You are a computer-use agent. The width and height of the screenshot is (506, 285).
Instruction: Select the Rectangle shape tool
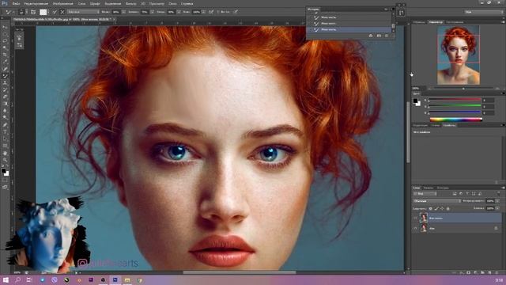5,146
